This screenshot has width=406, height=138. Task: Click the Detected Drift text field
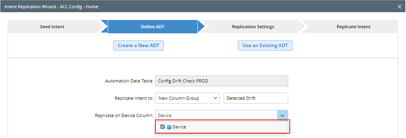pyautogui.click(x=256, y=98)
